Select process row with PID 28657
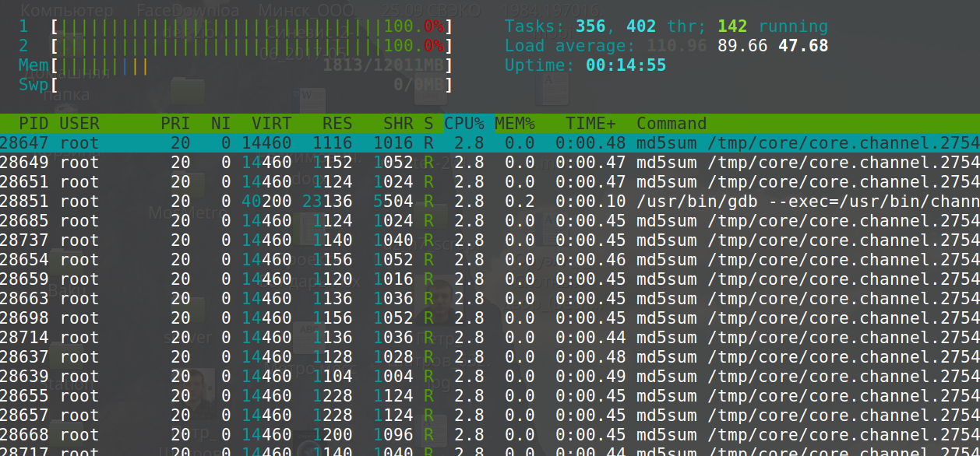 (x=490, y=416)
